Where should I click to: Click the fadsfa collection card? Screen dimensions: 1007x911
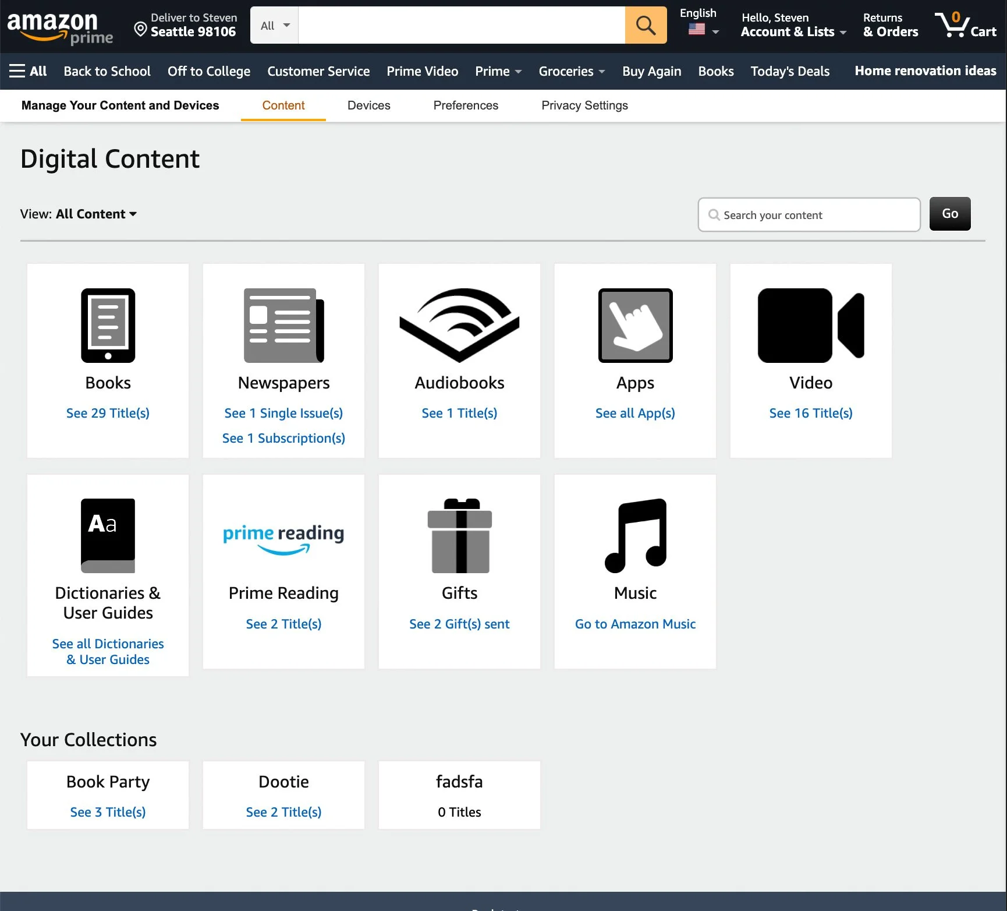point(459,795)
